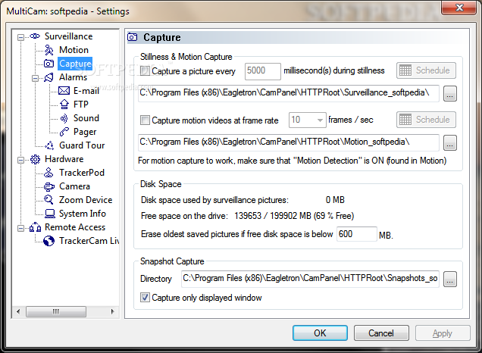The width and height of the screenshot is (482, 353).
Task: Click the Motion running-figure icon
Action: coord(49,50)
